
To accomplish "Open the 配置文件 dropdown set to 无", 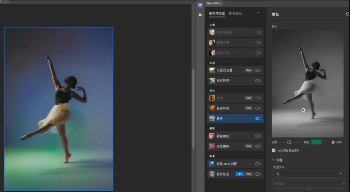I will click(309, 174).
